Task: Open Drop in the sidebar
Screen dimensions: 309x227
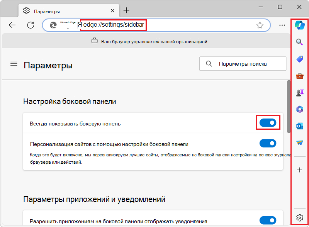Action: (x=299, y=142)
